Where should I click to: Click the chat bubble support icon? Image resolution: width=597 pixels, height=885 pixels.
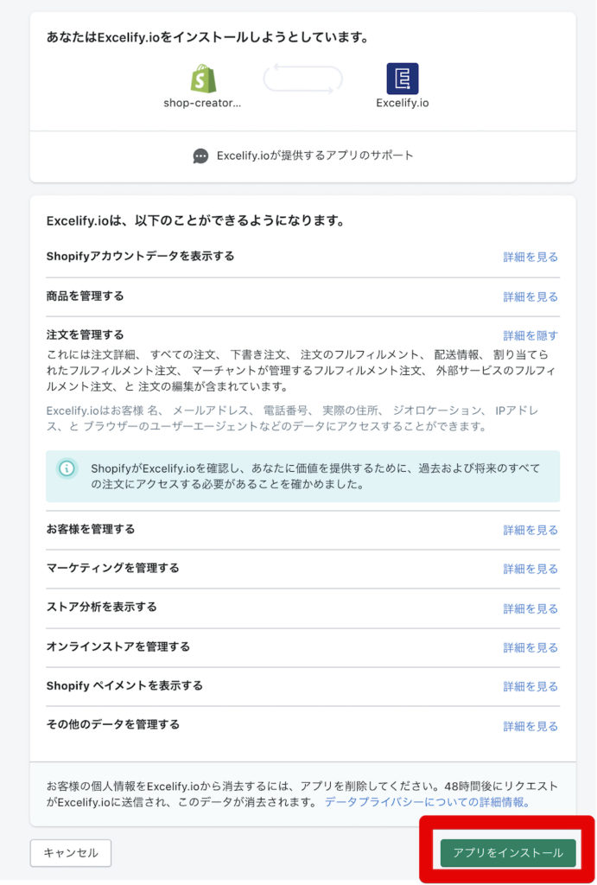point(200,156)
